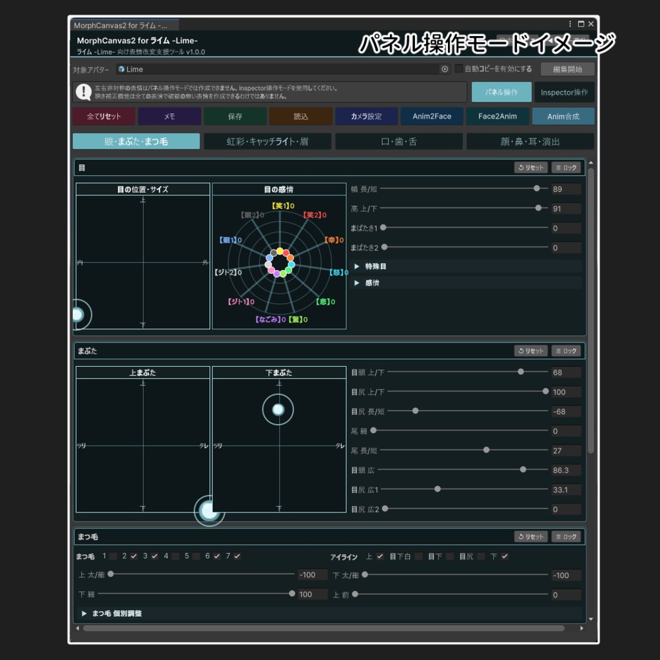Click the リセット button in the まぶた section

[531, 351]
